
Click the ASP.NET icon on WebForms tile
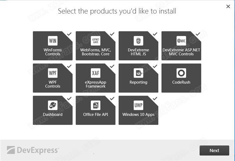[96, 41]
